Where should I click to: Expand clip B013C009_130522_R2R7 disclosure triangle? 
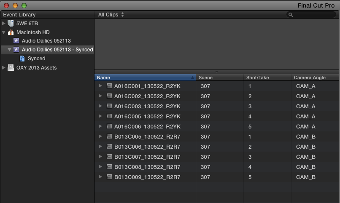(100, 177)
